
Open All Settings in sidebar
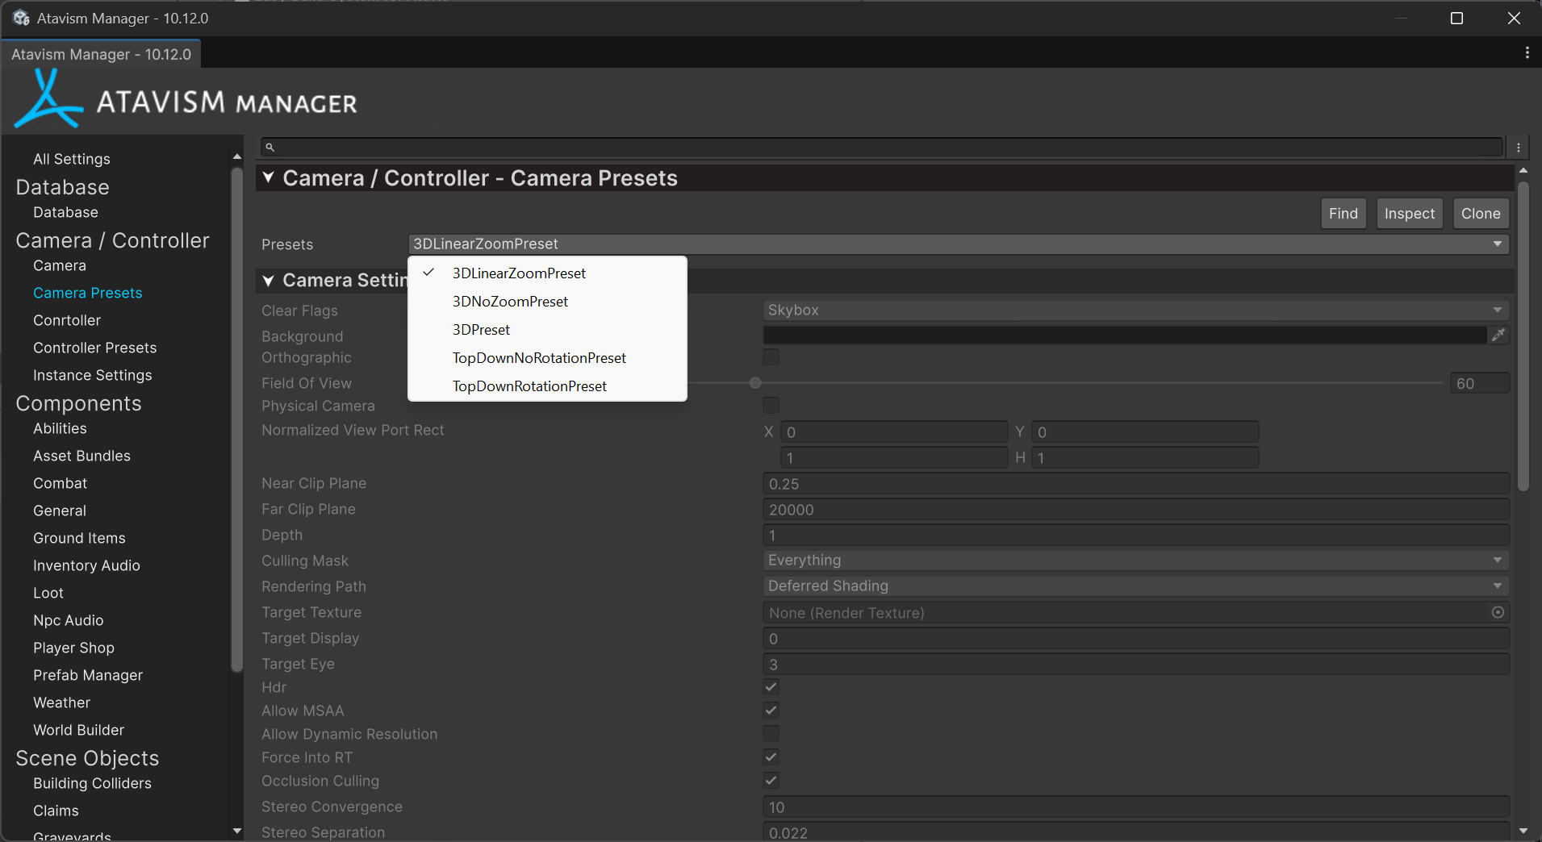click(72, 159)
